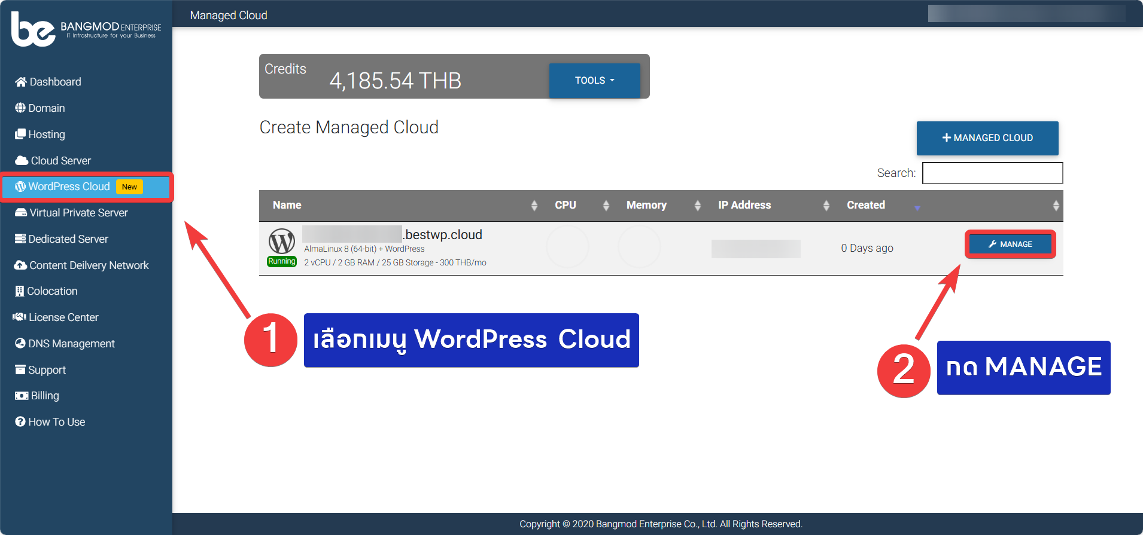Image resolution: width=1143 pixels, height=535 pixels.
Task: Focus the Search input field
Action: pyautogui.click(x=992, y=173)
